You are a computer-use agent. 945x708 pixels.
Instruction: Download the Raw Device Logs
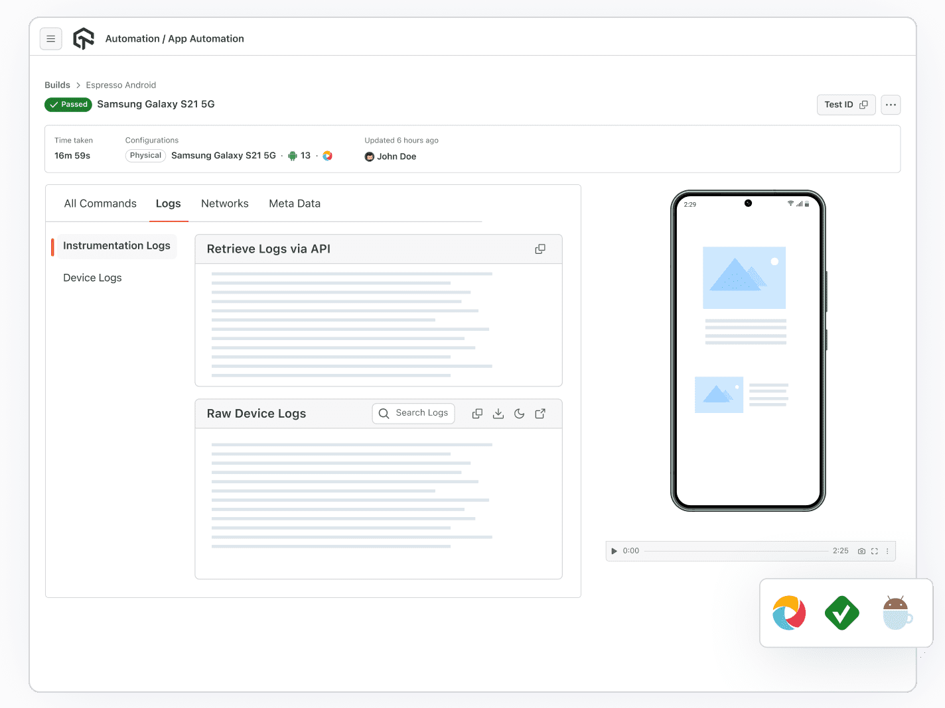pos(498,414)
